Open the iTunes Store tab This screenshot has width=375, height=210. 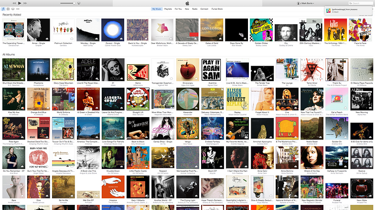click(217, 9)
